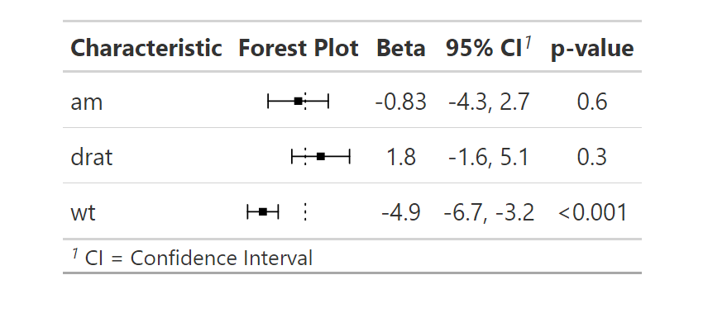Select the Beta value -0.83
Viewport: 703px width, 313px height.
click(401, 102)
